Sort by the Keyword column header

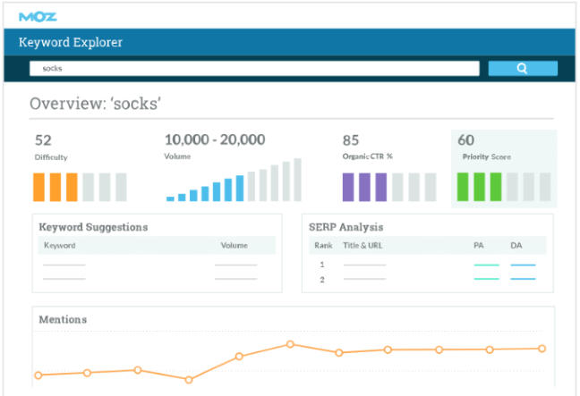point(60,245)
